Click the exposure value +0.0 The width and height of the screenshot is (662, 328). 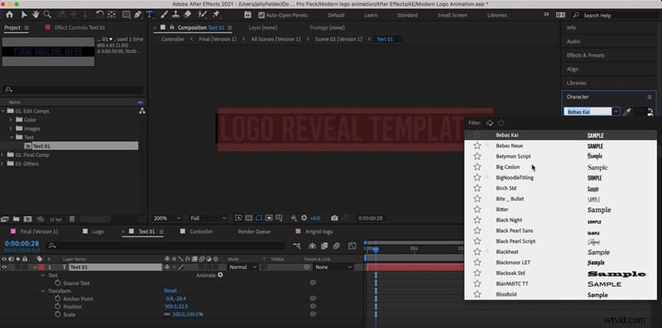click(315, 218)
